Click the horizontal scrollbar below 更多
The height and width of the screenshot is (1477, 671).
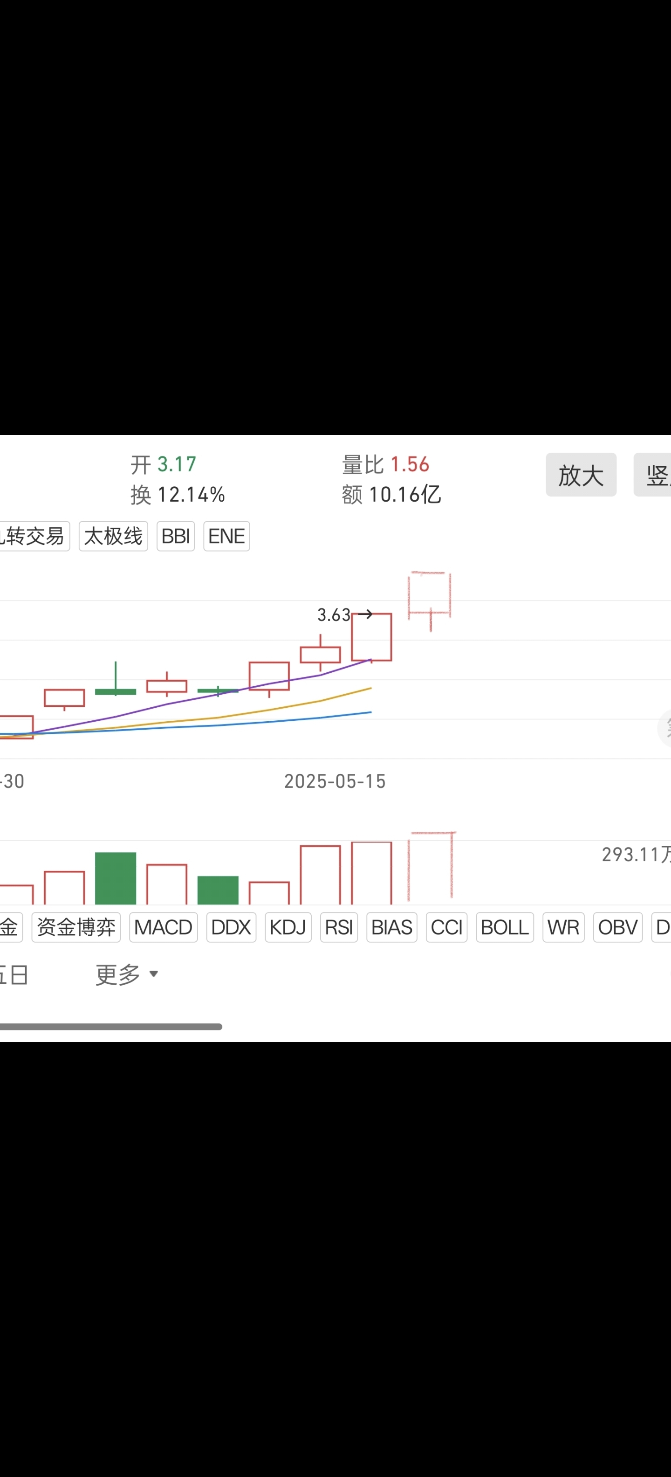(x=111, y=1026)
